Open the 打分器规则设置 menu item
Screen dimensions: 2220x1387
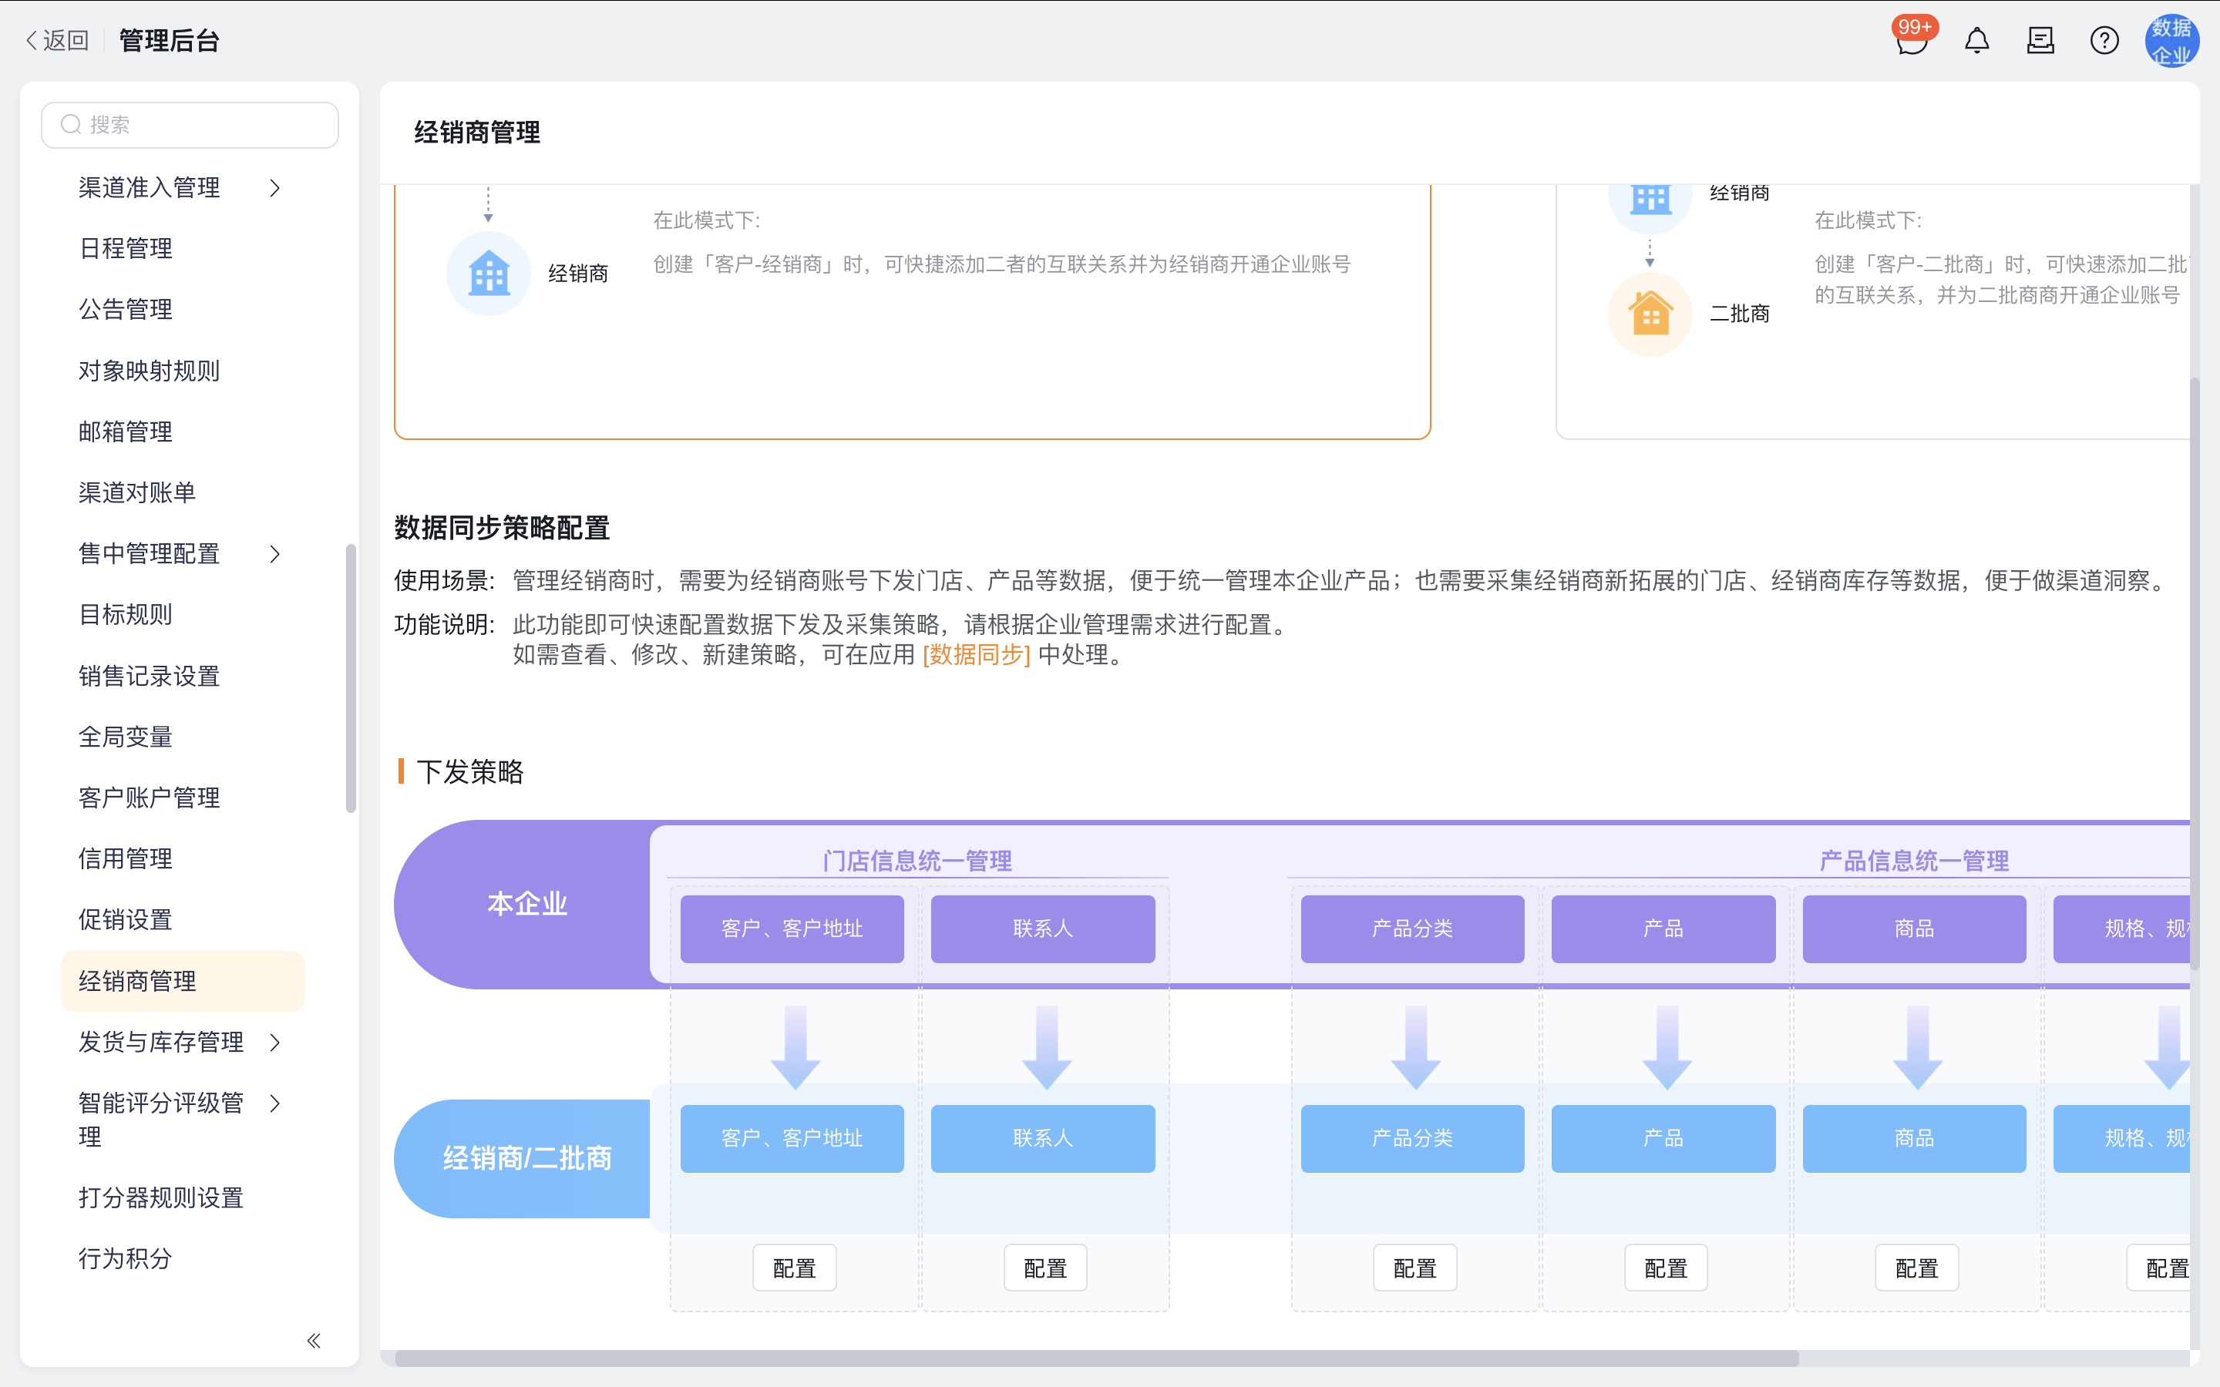click(x=183, y=1197)
